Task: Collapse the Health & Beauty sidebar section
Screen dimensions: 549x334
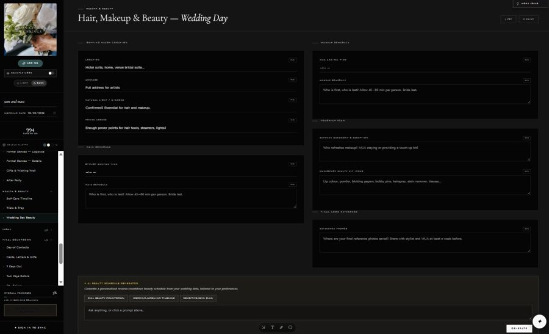Action: click(51, 191)
